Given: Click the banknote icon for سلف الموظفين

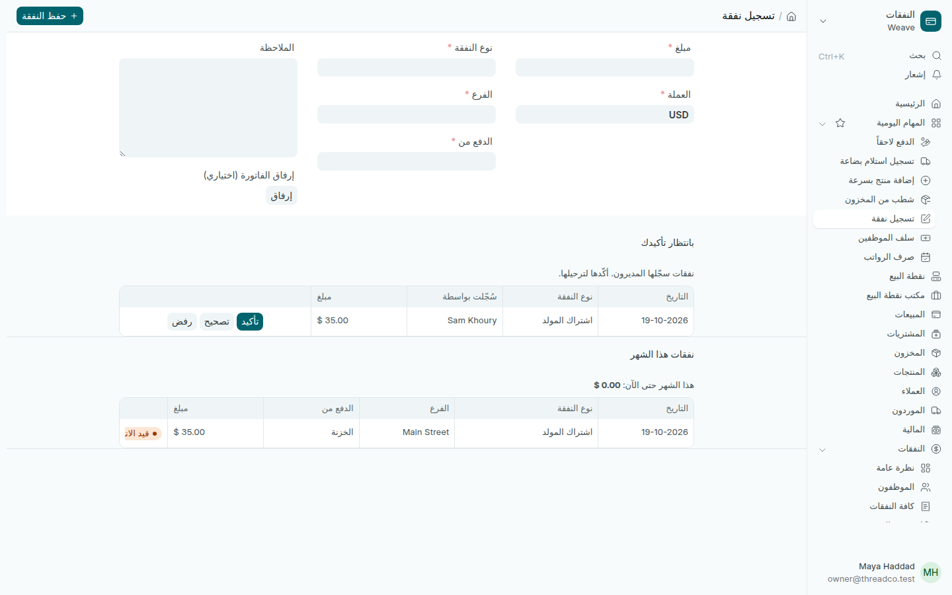Looking at the screenshot, I should tap(926, 238).
